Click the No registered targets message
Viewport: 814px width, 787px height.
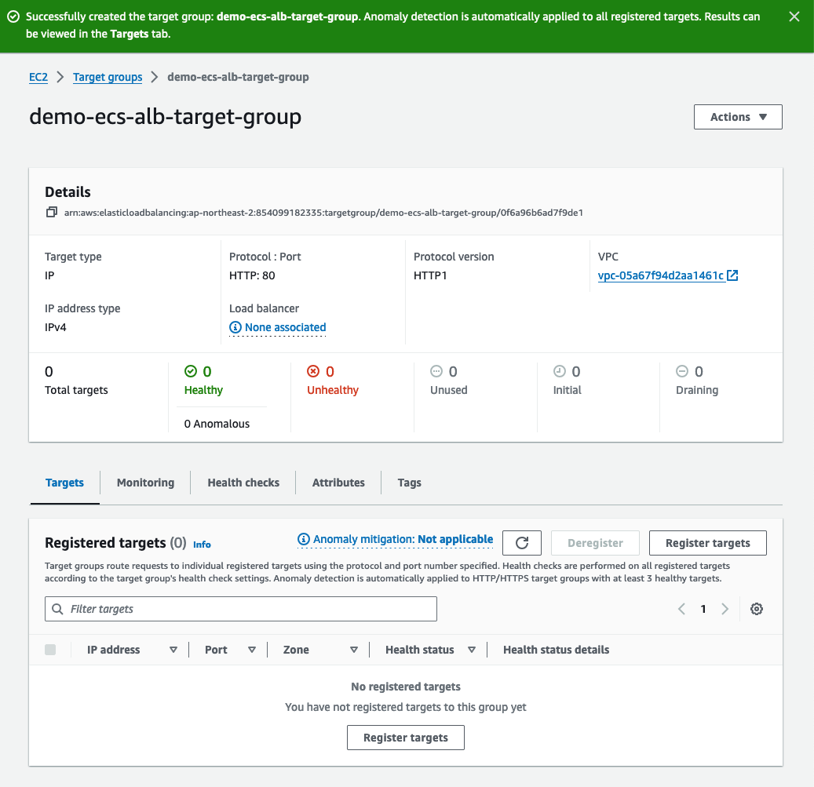[x=406, y=687]
